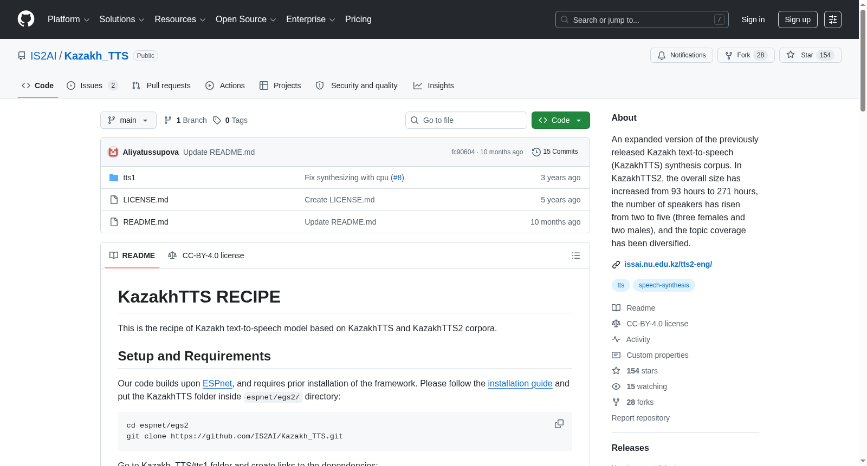
Task: Open the Insights tab
Action: coord(433,86)
